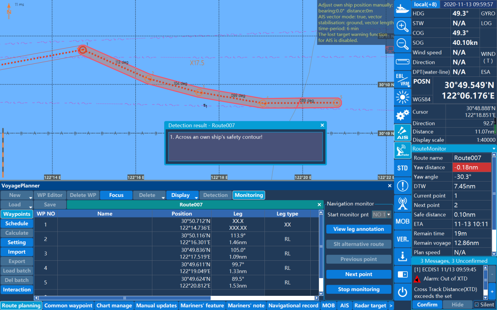
Task: Click the Focus button
Action: (116, 195)
